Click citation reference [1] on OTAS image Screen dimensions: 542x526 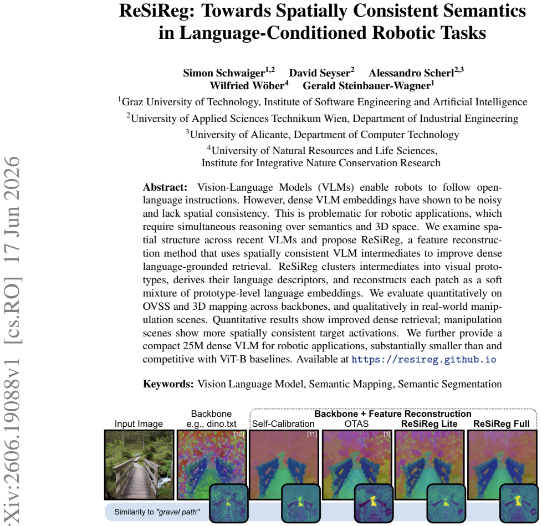coord(386,435)
